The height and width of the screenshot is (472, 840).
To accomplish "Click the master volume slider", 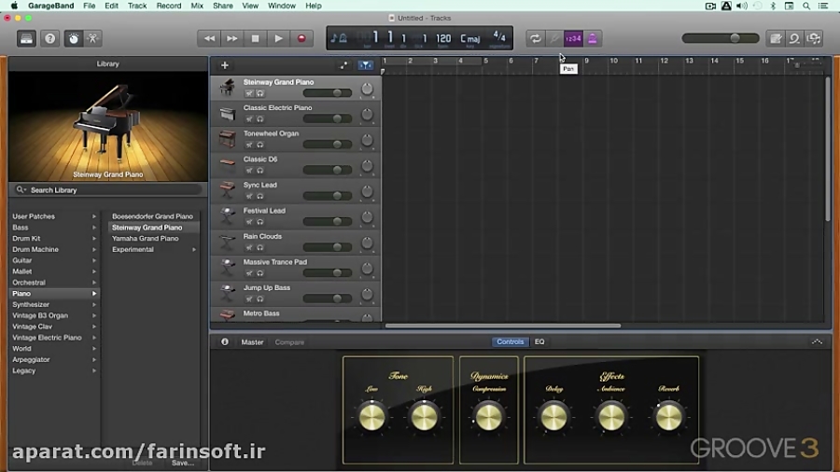I will click(721, 38).
